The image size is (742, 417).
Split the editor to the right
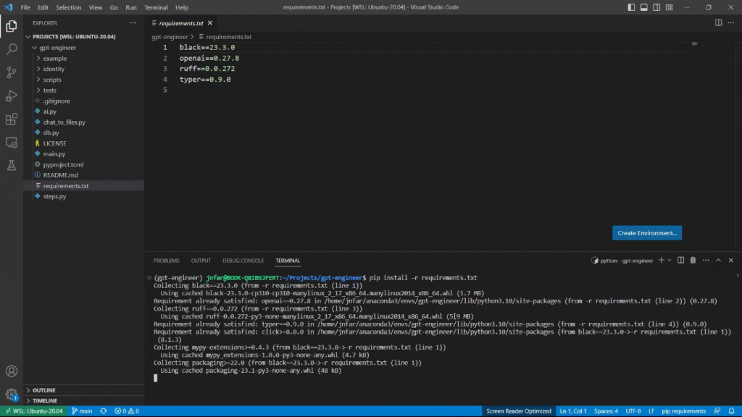click(718, 22)
